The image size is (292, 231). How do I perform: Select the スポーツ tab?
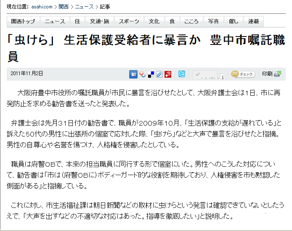point(129,21)
